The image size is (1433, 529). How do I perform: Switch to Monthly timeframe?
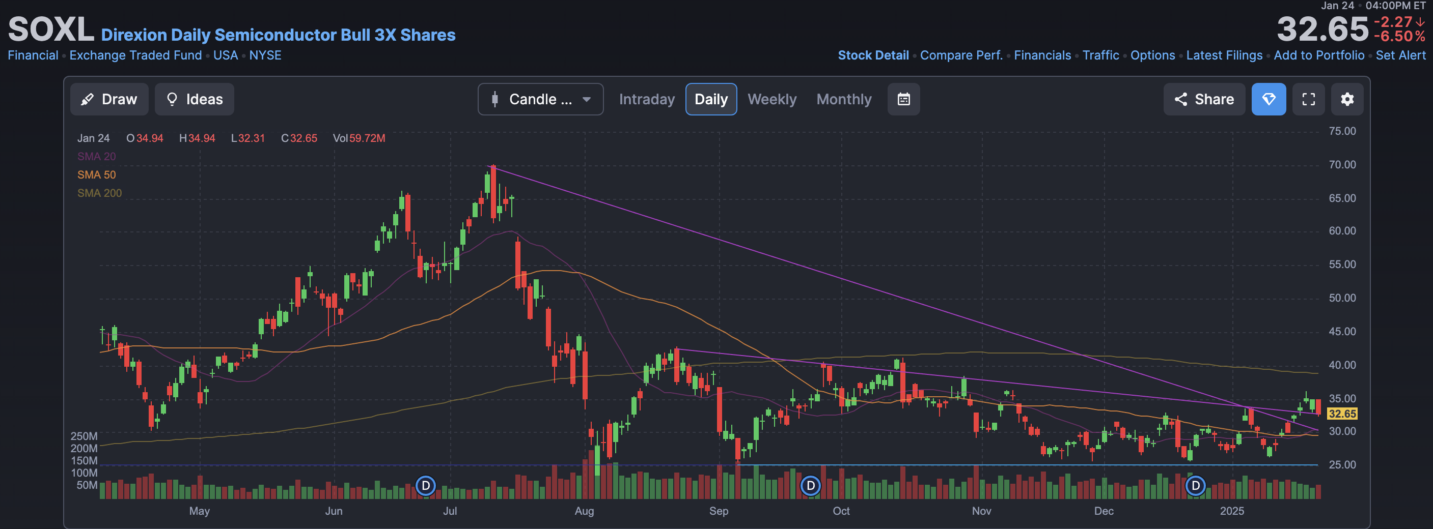844,100
